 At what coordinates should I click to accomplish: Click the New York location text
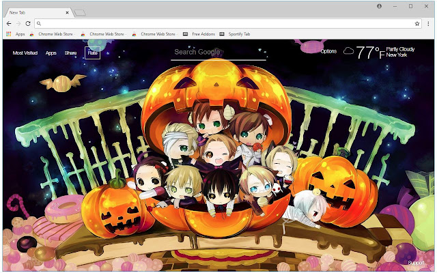click(396, 55)
